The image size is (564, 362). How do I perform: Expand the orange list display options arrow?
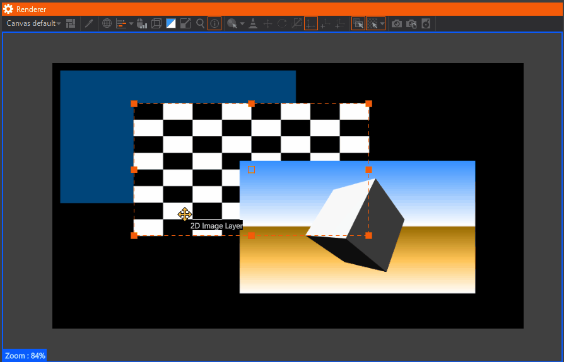(x=131, y=23)
